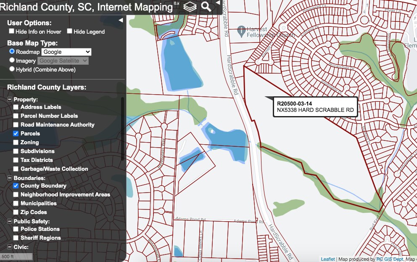
Task: Open the Roadmap provider dropdown set to Google
Action: (x=66, y=52)
